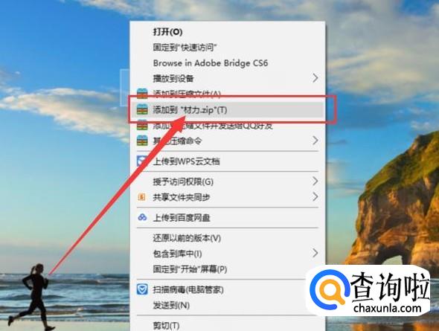Expand the 共享文件夹同步 submenu arrow
439x331 pixels.
coord(315,197)
